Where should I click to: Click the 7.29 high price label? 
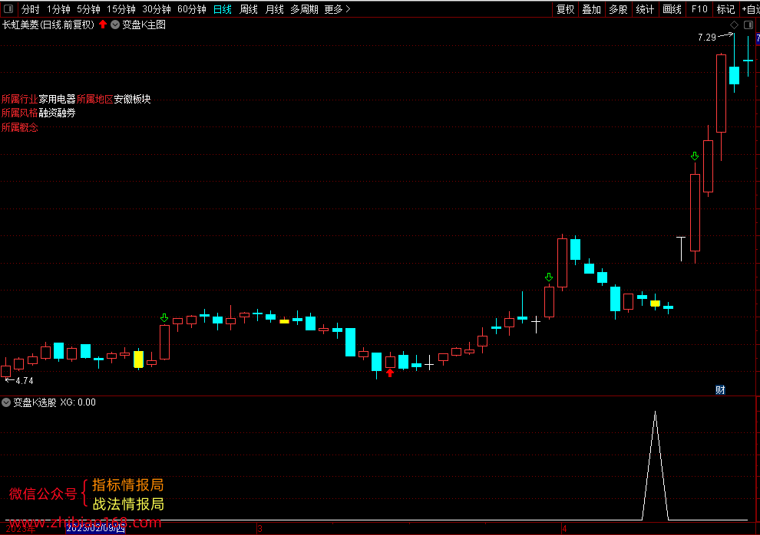coord(707,38)
